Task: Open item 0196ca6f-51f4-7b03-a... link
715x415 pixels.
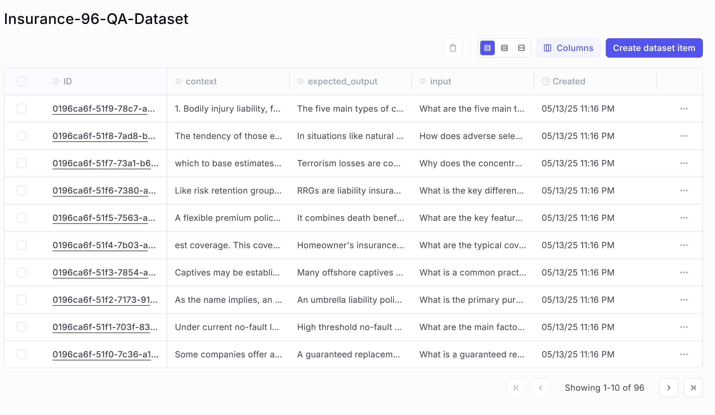Action: (x=104, y=245)
